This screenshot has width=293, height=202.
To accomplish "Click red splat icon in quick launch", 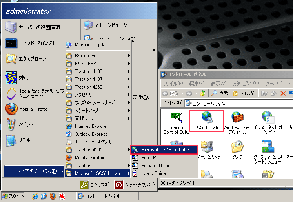I will point(62,196).
